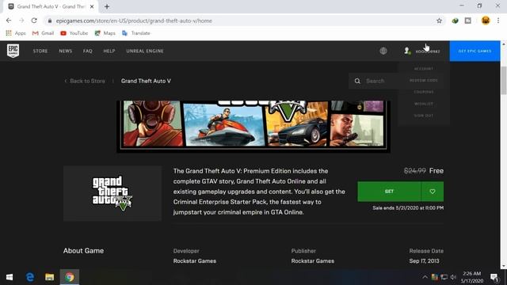Click the taskbar clock and date

coord(472,277)
